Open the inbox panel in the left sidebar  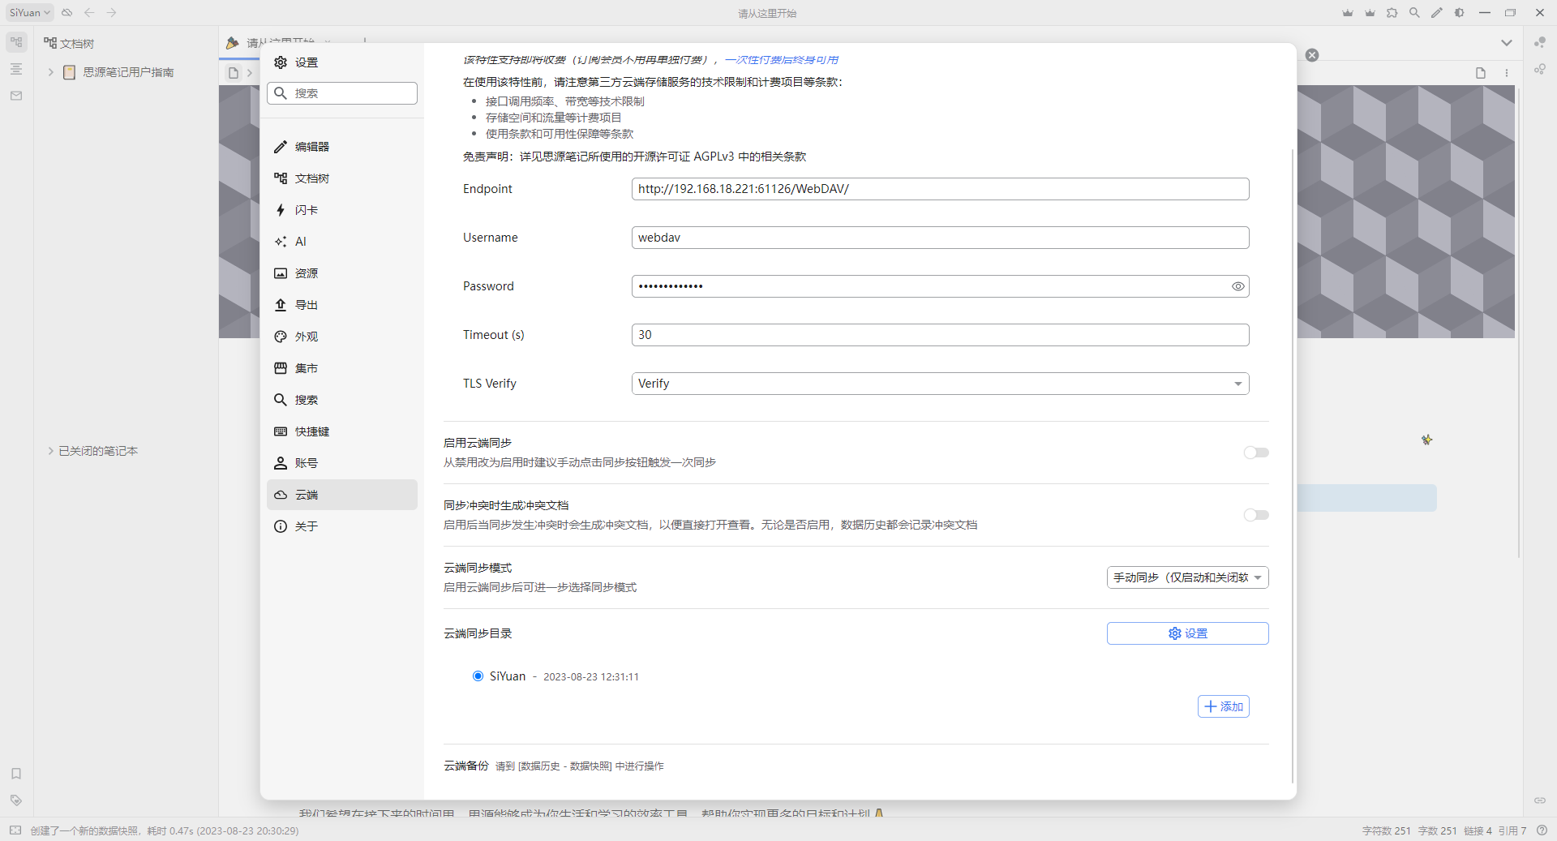pyautogui.click(x=15, y=95)
